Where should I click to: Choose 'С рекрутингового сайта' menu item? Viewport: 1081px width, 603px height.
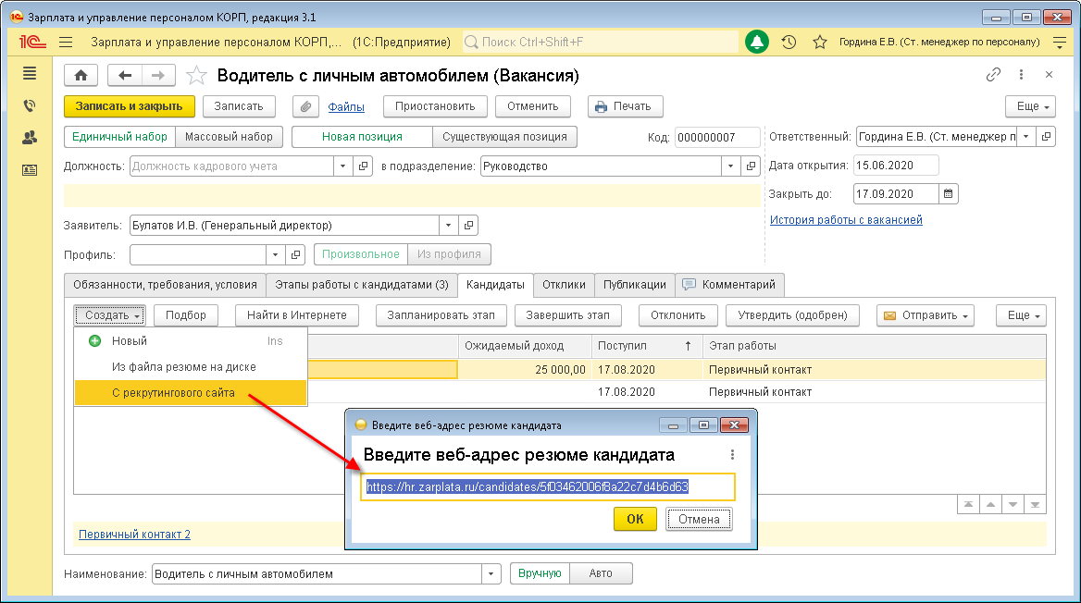click(x=191, y=393)
